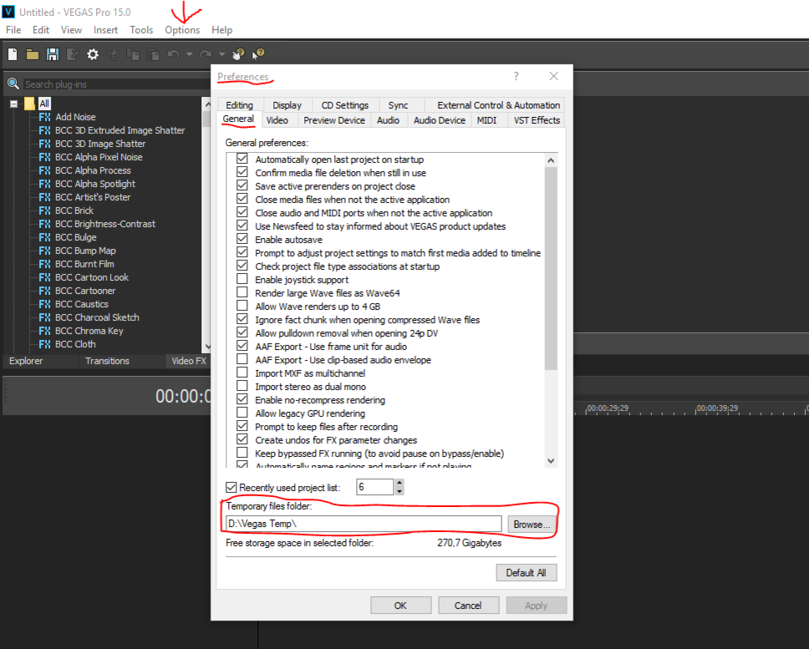This screenshot has width=809, height=649.
Task: Open the Tools menu
Action: tap(141, 30)
